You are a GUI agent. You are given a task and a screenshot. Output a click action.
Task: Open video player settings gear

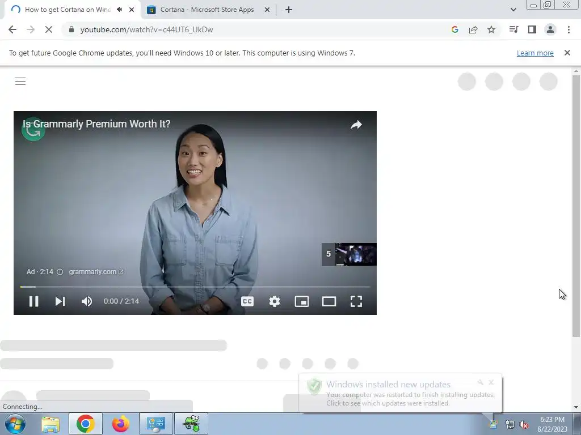(x=275, y=301)
